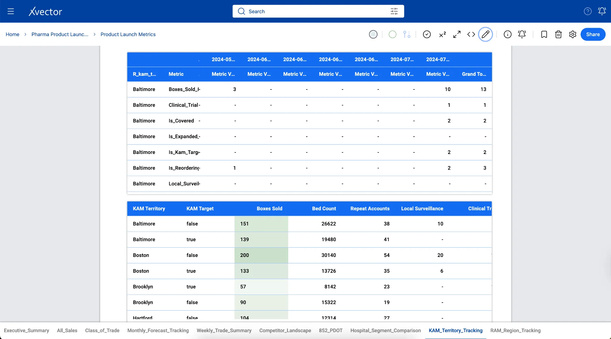Switch to All_Sales tab
611x339 pixels.
[67, 330]
